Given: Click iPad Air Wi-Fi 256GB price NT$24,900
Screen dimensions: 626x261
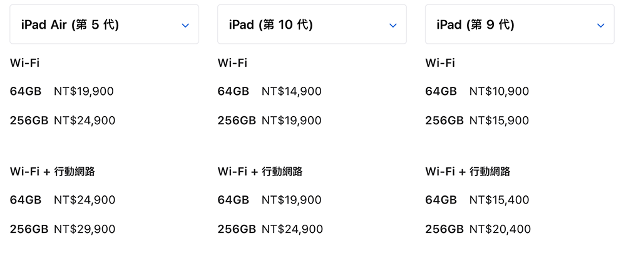Looking at the screenshot, I should click(85, 121).
